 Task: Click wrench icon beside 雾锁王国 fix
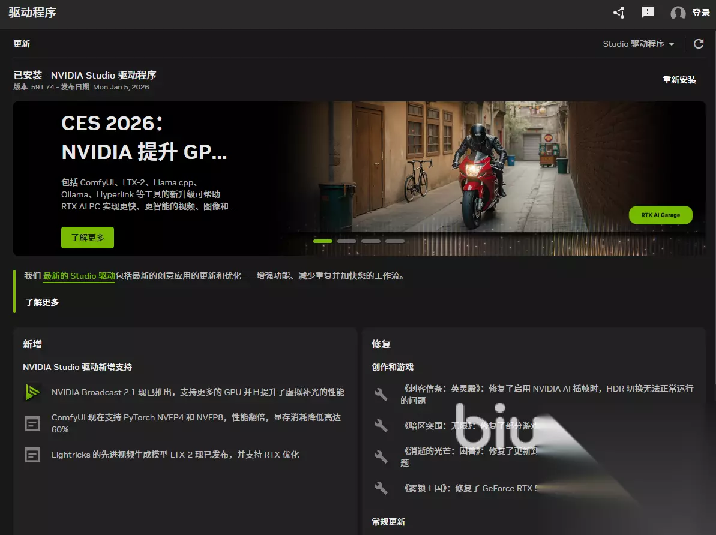tap(381, 488)
